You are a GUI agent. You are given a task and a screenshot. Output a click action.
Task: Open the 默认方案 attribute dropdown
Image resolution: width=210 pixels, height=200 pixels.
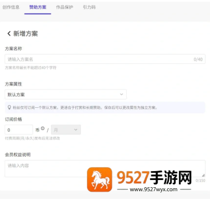[65, 94]
